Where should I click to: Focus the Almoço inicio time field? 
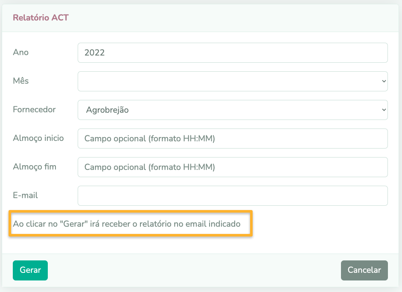pyautogui.click(x=233, y=138)
